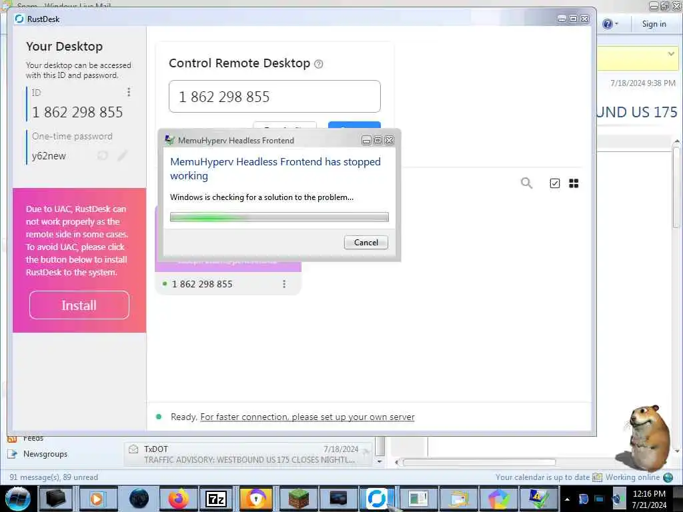Click the Live Mail horizontal scrollbar
683x512 pixels.
click(479, 463)
